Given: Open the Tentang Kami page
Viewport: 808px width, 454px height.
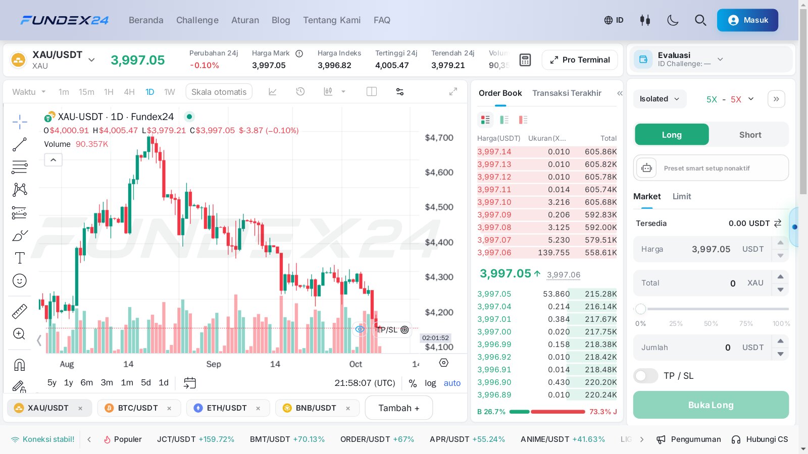Looking at the screenshot, I should [332, 20].
